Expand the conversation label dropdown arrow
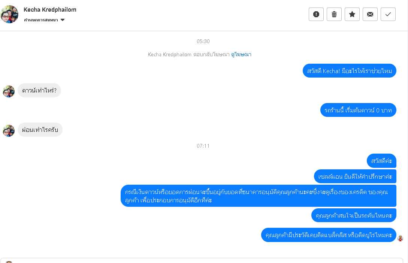Screen dimensions: 408x263 tap(63, 20)
